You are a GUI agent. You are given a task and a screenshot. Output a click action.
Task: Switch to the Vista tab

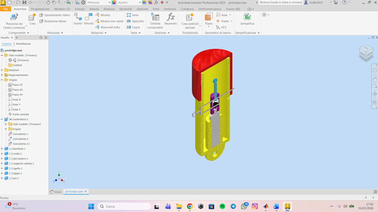(x=156, y=9)
